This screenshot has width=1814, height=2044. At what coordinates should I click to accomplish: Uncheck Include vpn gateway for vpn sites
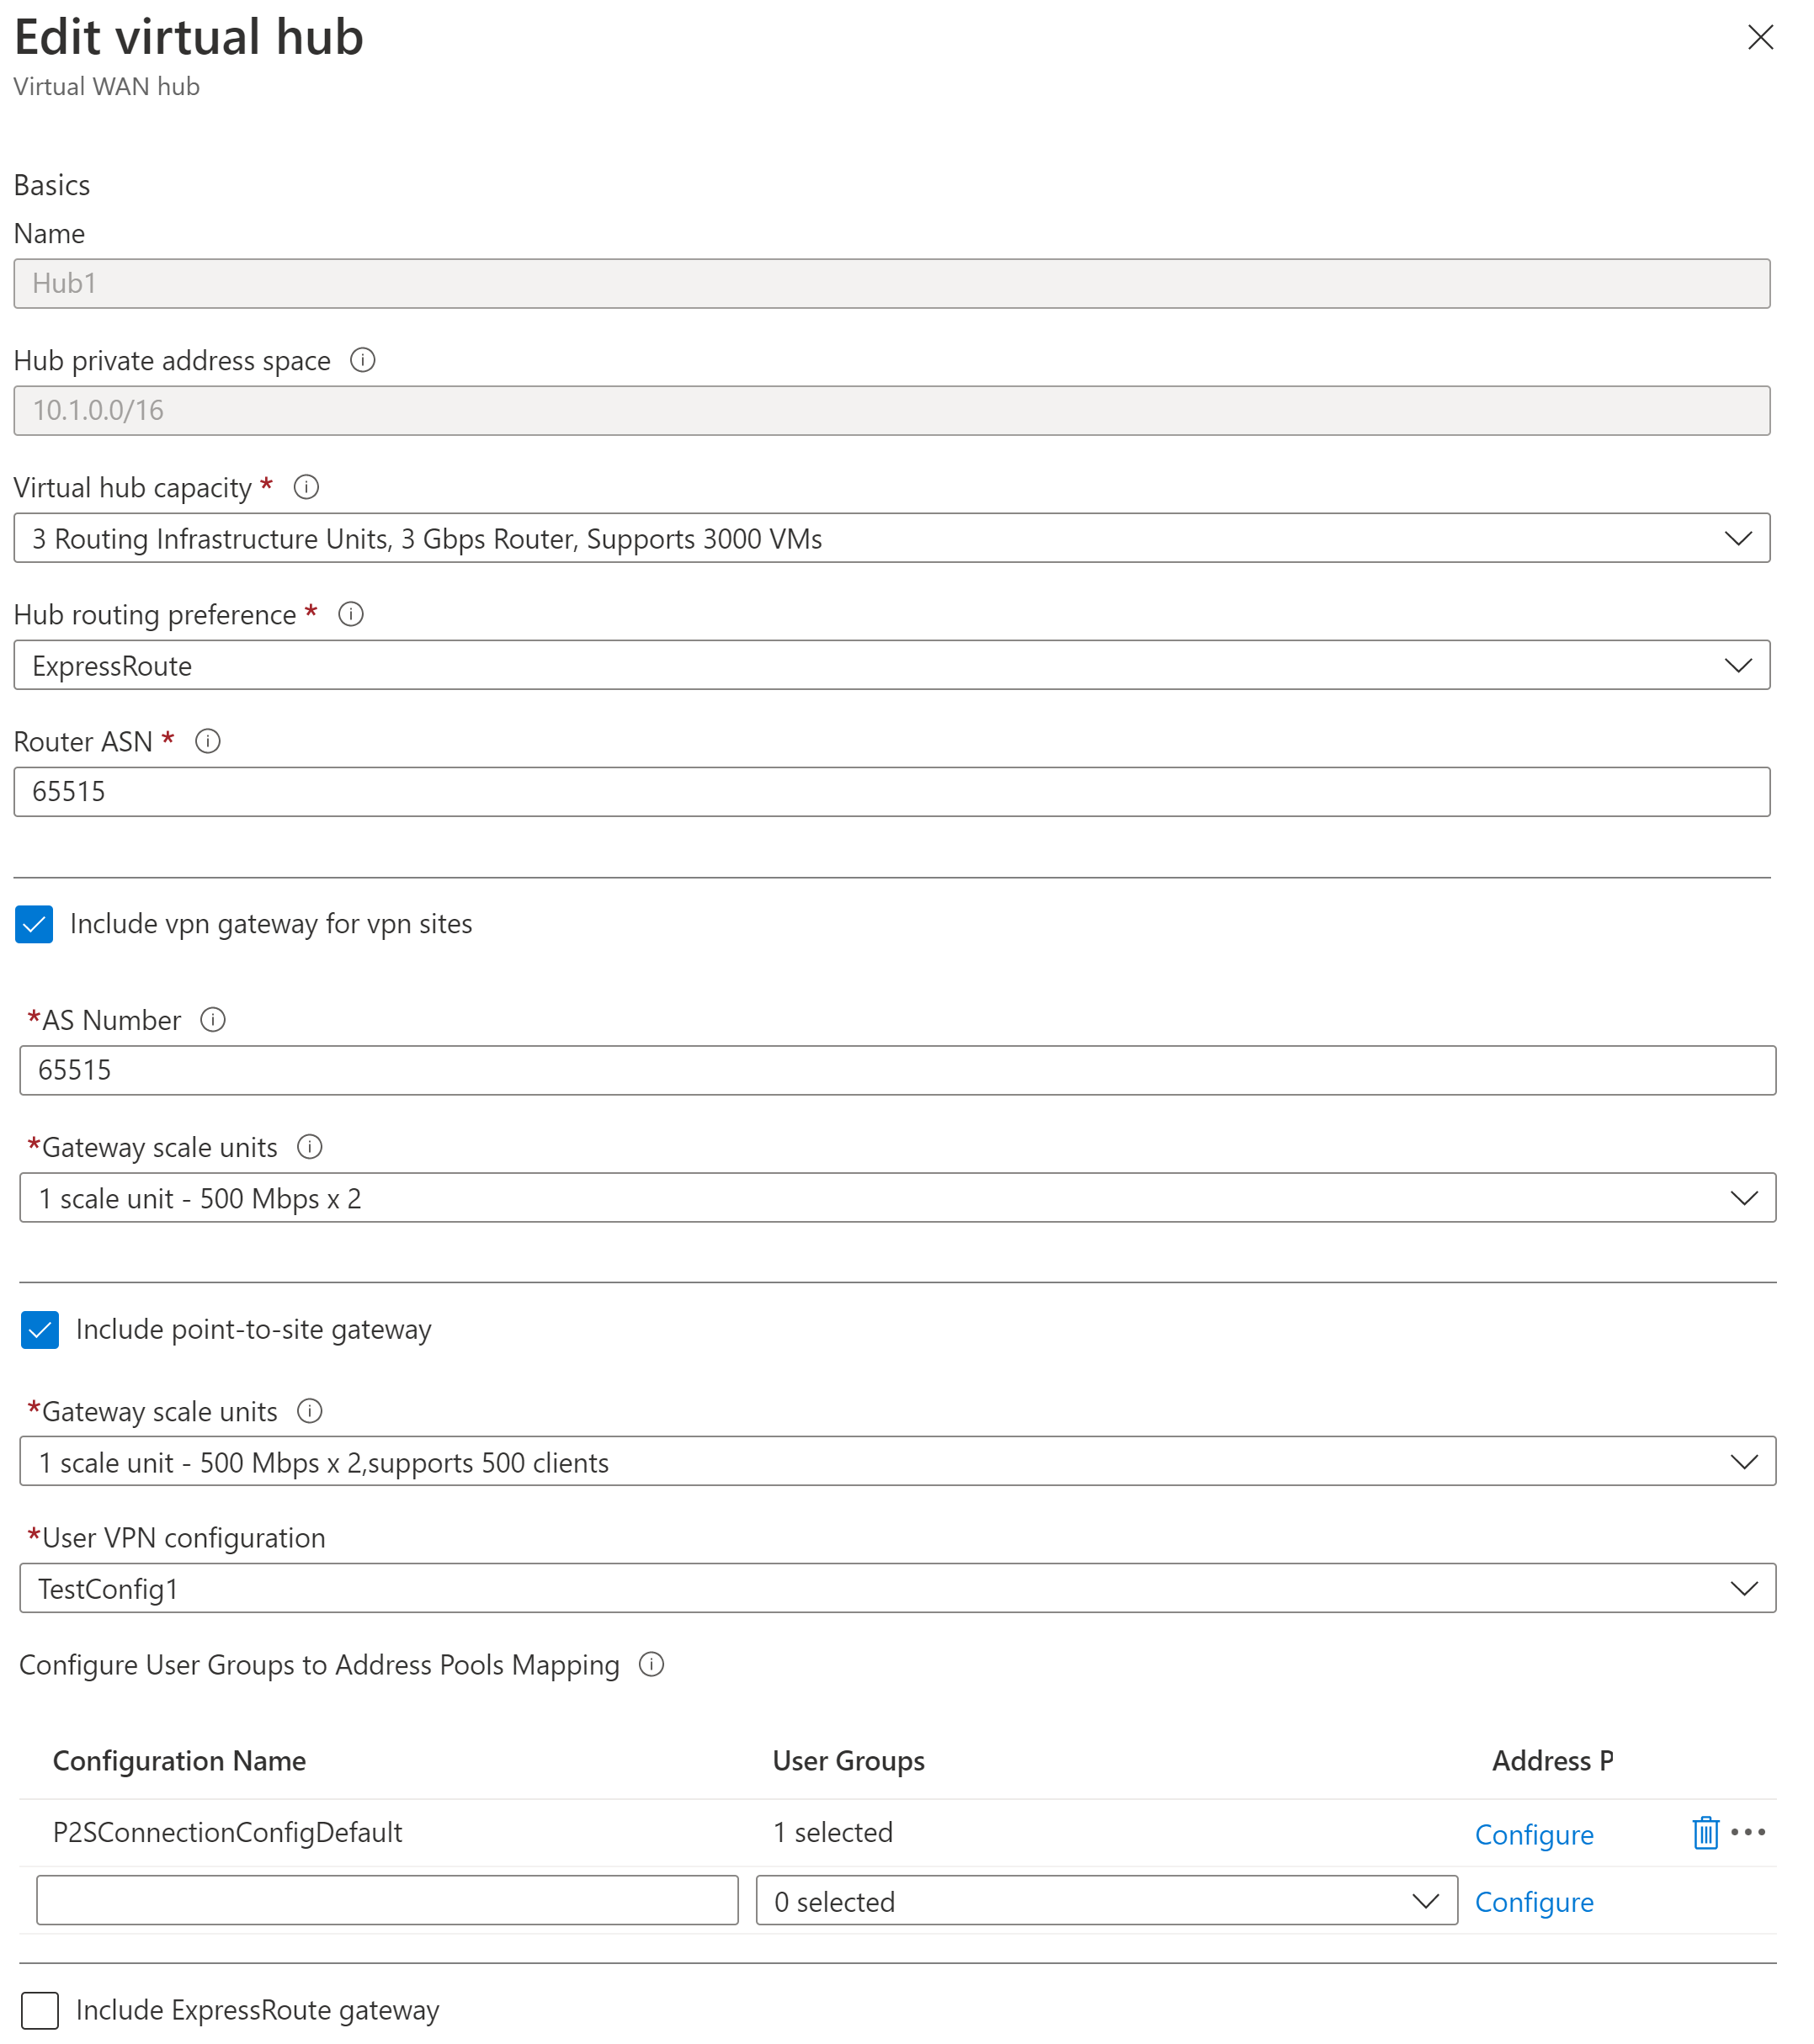[34, 925]
